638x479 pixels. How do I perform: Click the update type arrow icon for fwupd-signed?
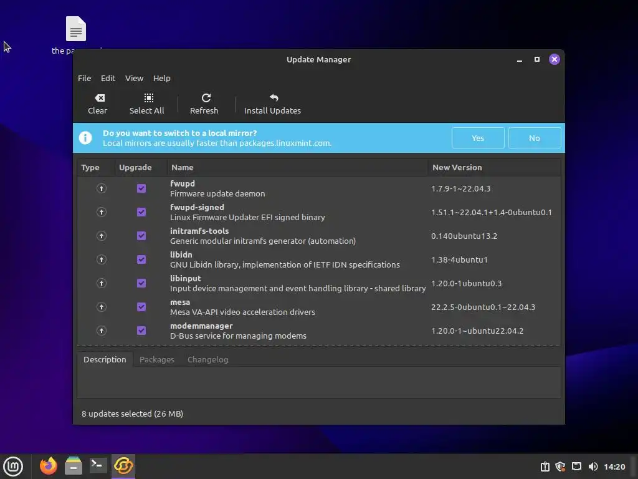point(102,212)
